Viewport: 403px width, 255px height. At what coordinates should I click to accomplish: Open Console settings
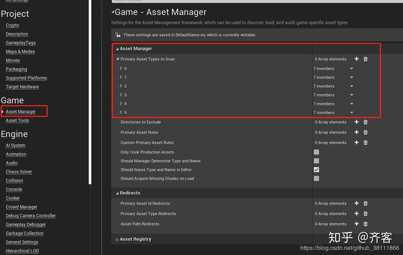pyautogui.click(x=14, y=189)
